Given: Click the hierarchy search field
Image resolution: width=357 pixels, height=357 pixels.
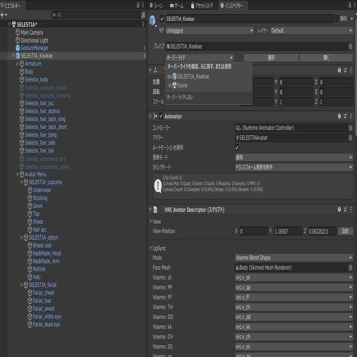Looking at the screenshot, I should 96,15.
